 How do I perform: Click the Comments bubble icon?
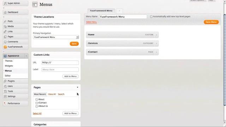coord(5,42)
